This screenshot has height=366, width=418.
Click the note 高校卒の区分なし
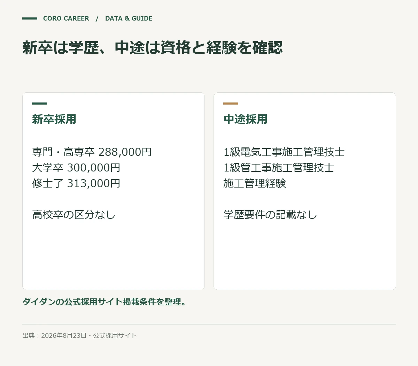pyautogui.click(x=74, y=215)
